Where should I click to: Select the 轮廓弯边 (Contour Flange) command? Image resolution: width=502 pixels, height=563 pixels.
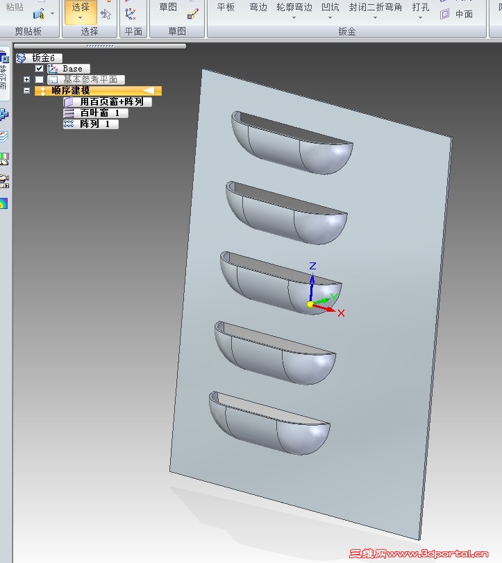[x=294, y=7]
